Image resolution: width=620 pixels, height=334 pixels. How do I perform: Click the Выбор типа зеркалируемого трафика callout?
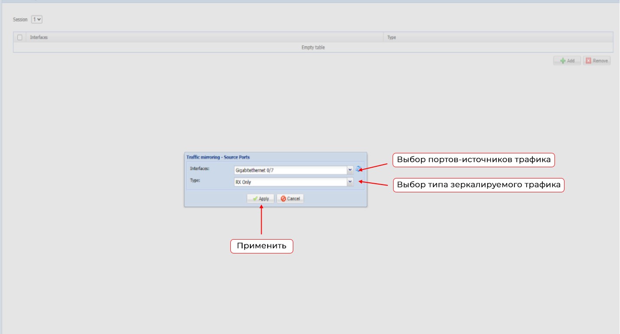[478, 185]
